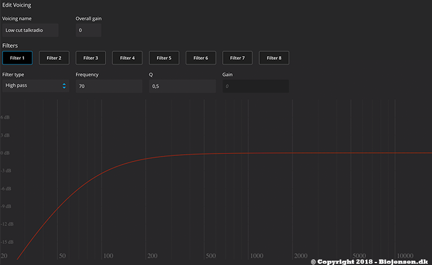Screen dimensions: 432x265
Task: Click the Frequency field showing 70
Action: 109,86
